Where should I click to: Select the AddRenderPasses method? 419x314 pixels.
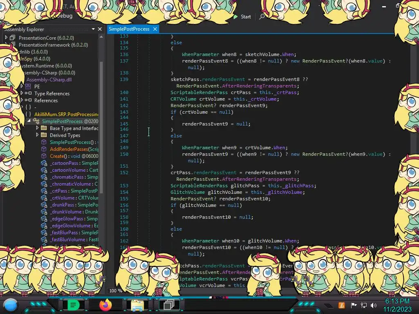click(x=74, y=149)
